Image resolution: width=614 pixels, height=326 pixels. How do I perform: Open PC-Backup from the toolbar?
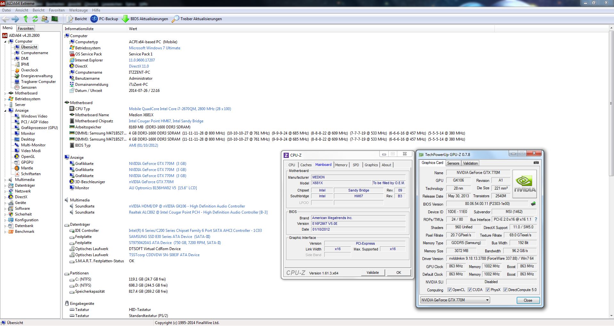point(104,19)
